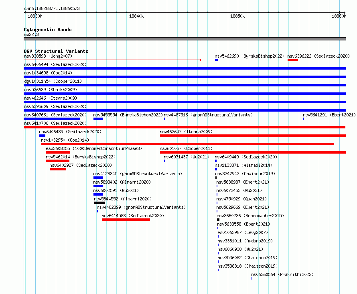357x294 pixels.
Task: Open nsv462646 (Itsara2009) variant
Action: tap(51, 98)
